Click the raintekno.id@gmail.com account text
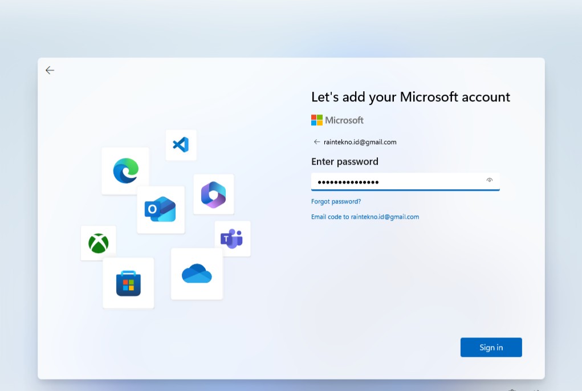Screen dimensions: 582x391 [360, 142]
